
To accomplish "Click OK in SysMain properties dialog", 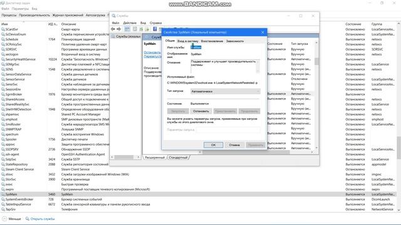I will 213,145.
